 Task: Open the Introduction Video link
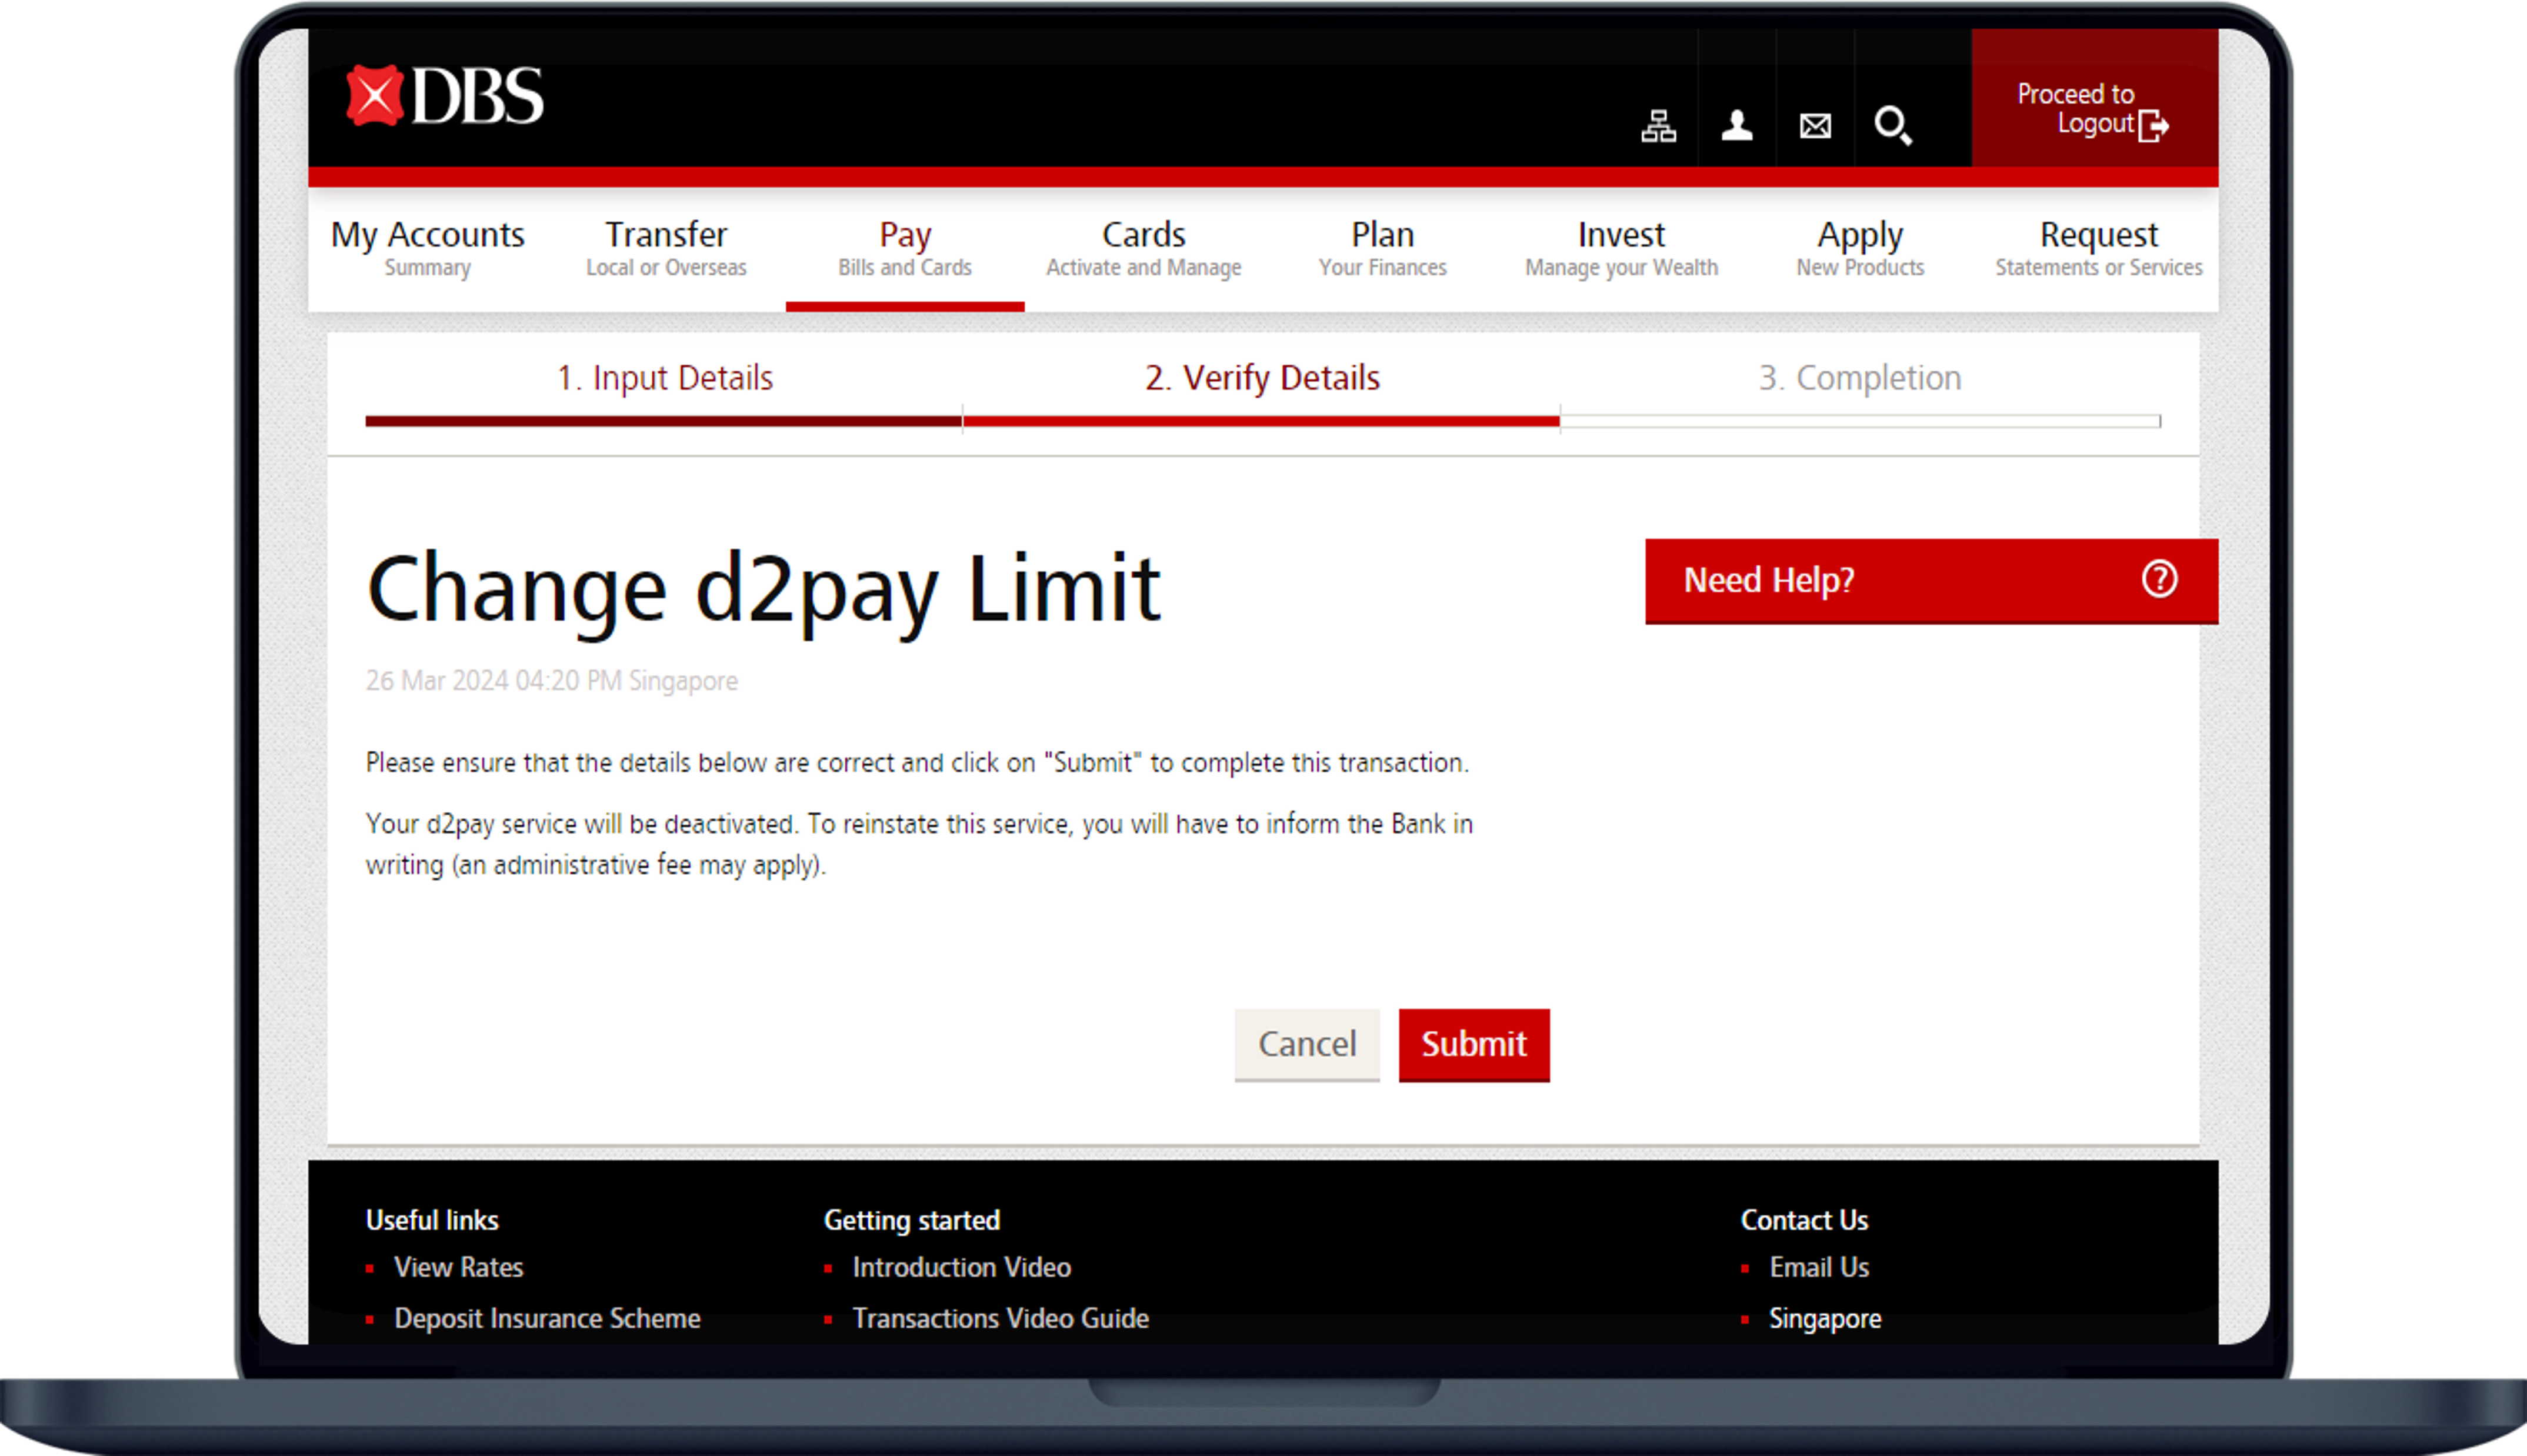(x=962, y=1267)
